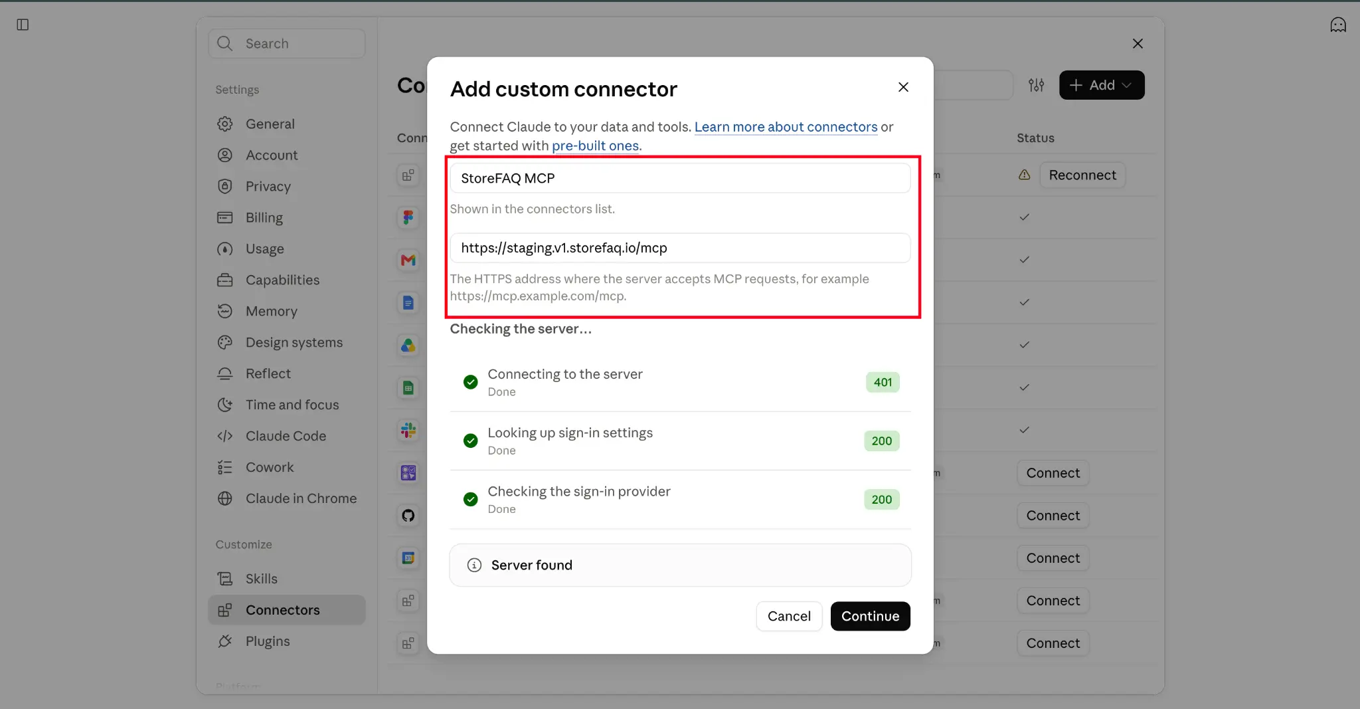Select the Usage section
This screenshot has width=1360, height=709.
(287, 249)
